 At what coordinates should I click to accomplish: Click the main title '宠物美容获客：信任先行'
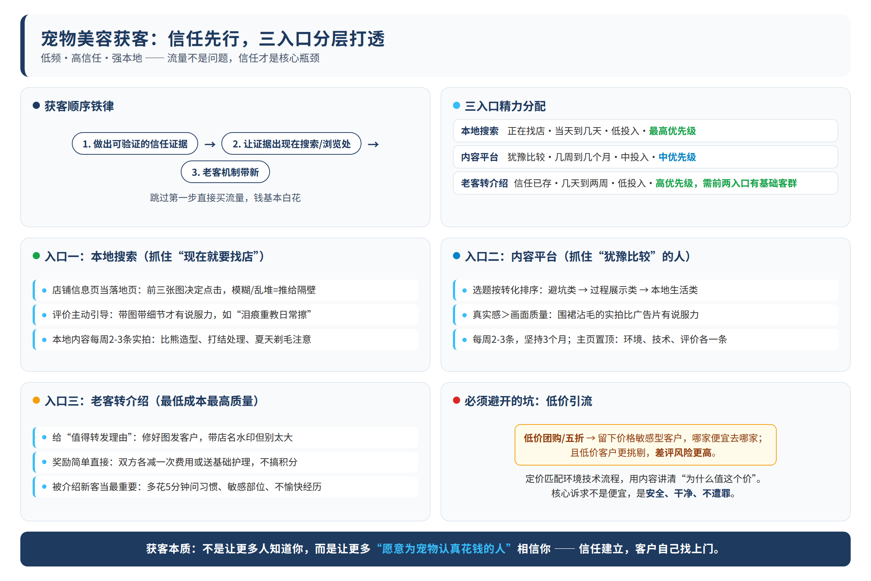pyautogui.click(x=213, y=39)
